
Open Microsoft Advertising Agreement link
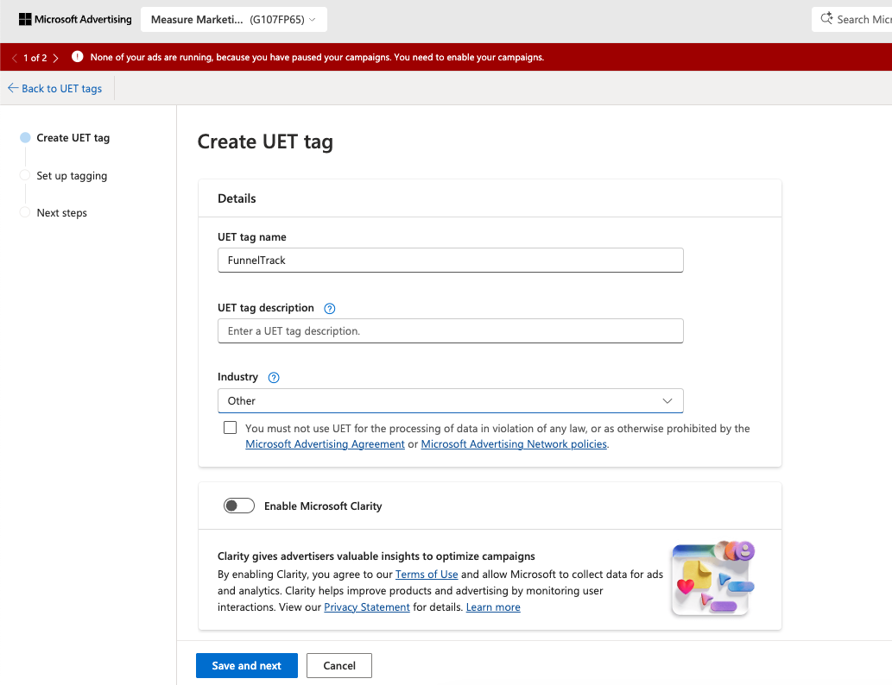[x=325, y=444]
